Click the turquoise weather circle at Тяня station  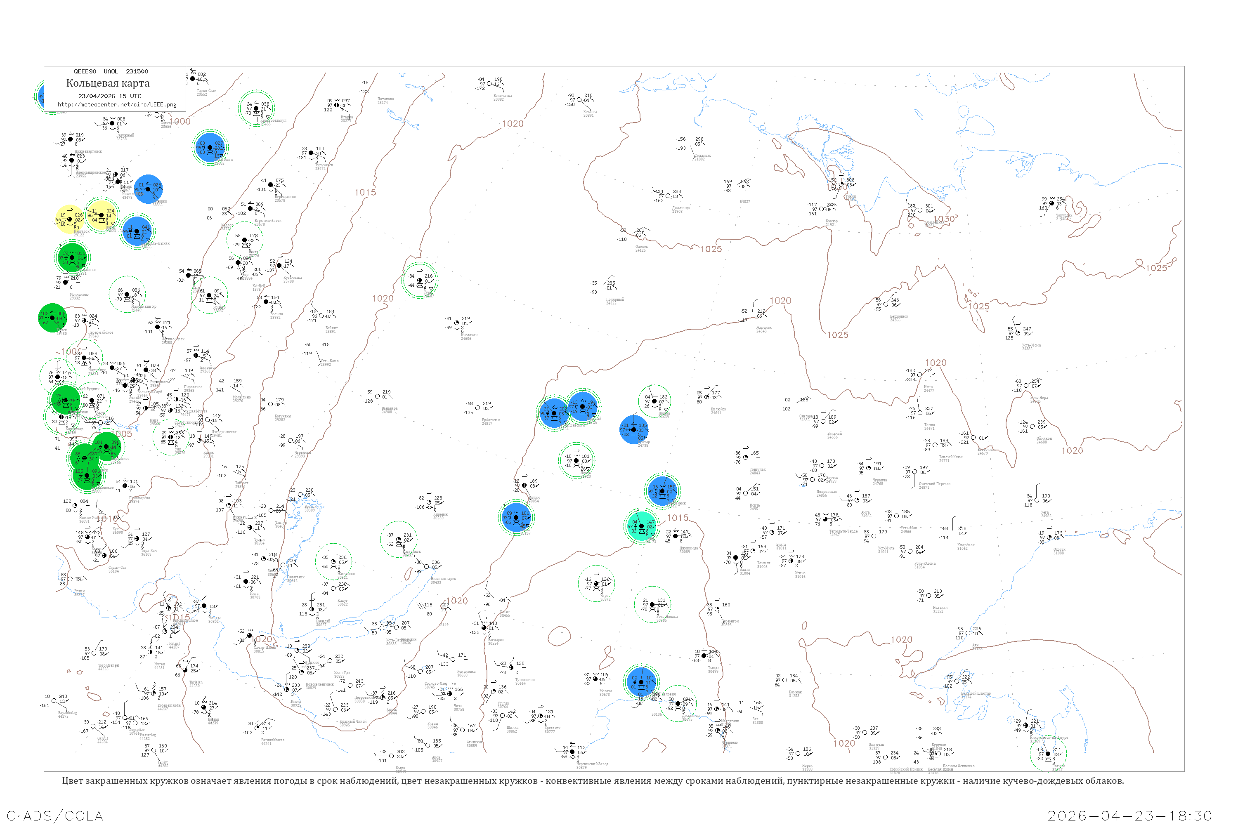[x=641, y=526]
